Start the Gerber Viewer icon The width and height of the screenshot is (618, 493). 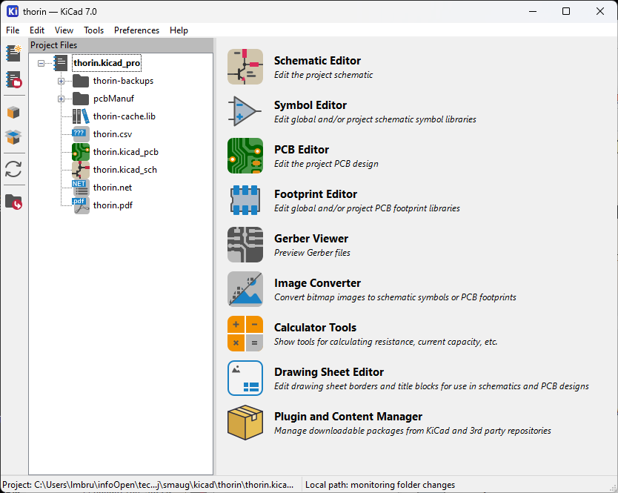(x=245, y=245)
